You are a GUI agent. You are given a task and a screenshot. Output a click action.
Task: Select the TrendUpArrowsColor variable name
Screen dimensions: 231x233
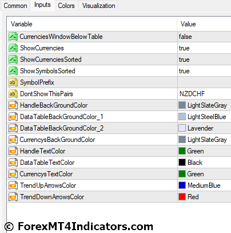click(48, 185)
